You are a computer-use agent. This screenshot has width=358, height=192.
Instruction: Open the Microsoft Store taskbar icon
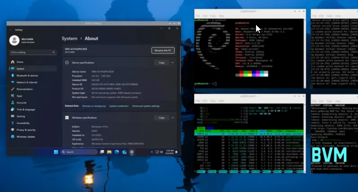(x=124, y=152)
